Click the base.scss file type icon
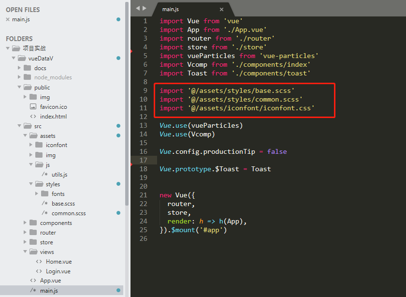Image resolution: width=406 pixels, height=297 pixels. click(45, 203)
